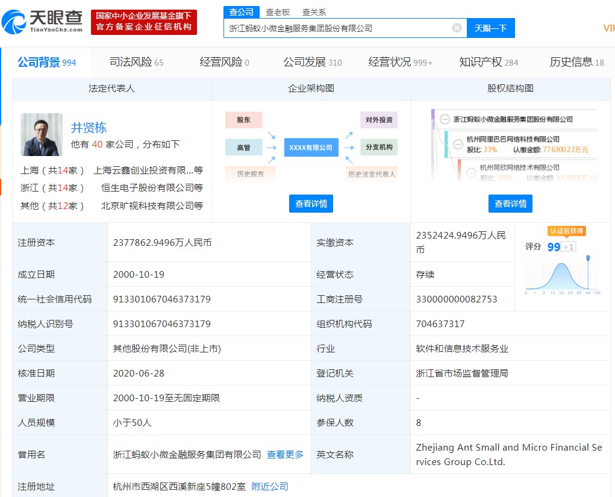Click the portrait photo of 井贤栋
The image size is (615, 497).
42,134
